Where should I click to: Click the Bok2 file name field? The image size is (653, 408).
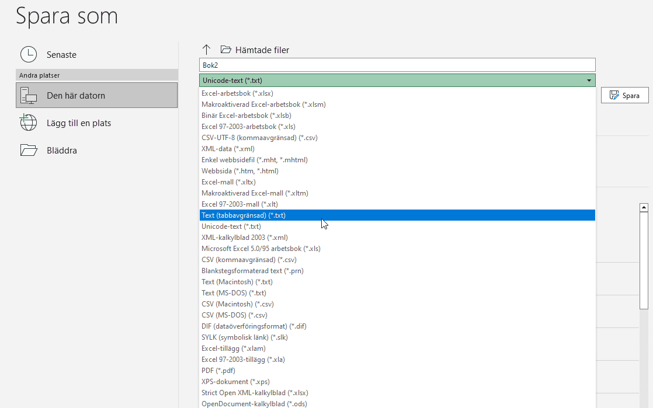(x=397, y=65)
